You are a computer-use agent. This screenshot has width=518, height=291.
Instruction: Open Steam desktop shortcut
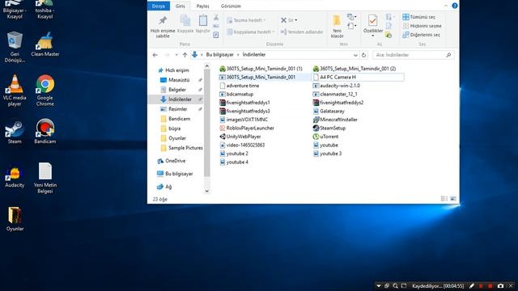(x=15, y=131)
